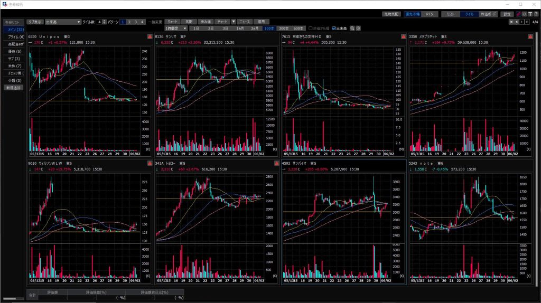Click the 新規追加 button in sidebar
The height and width of the screenshot is (303, 541).
[x=13, y=88]
